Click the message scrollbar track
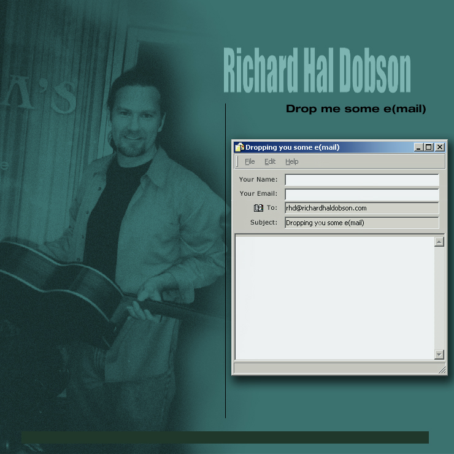The height and width of the screenshot is (454, 454). (x=439, y=298)
